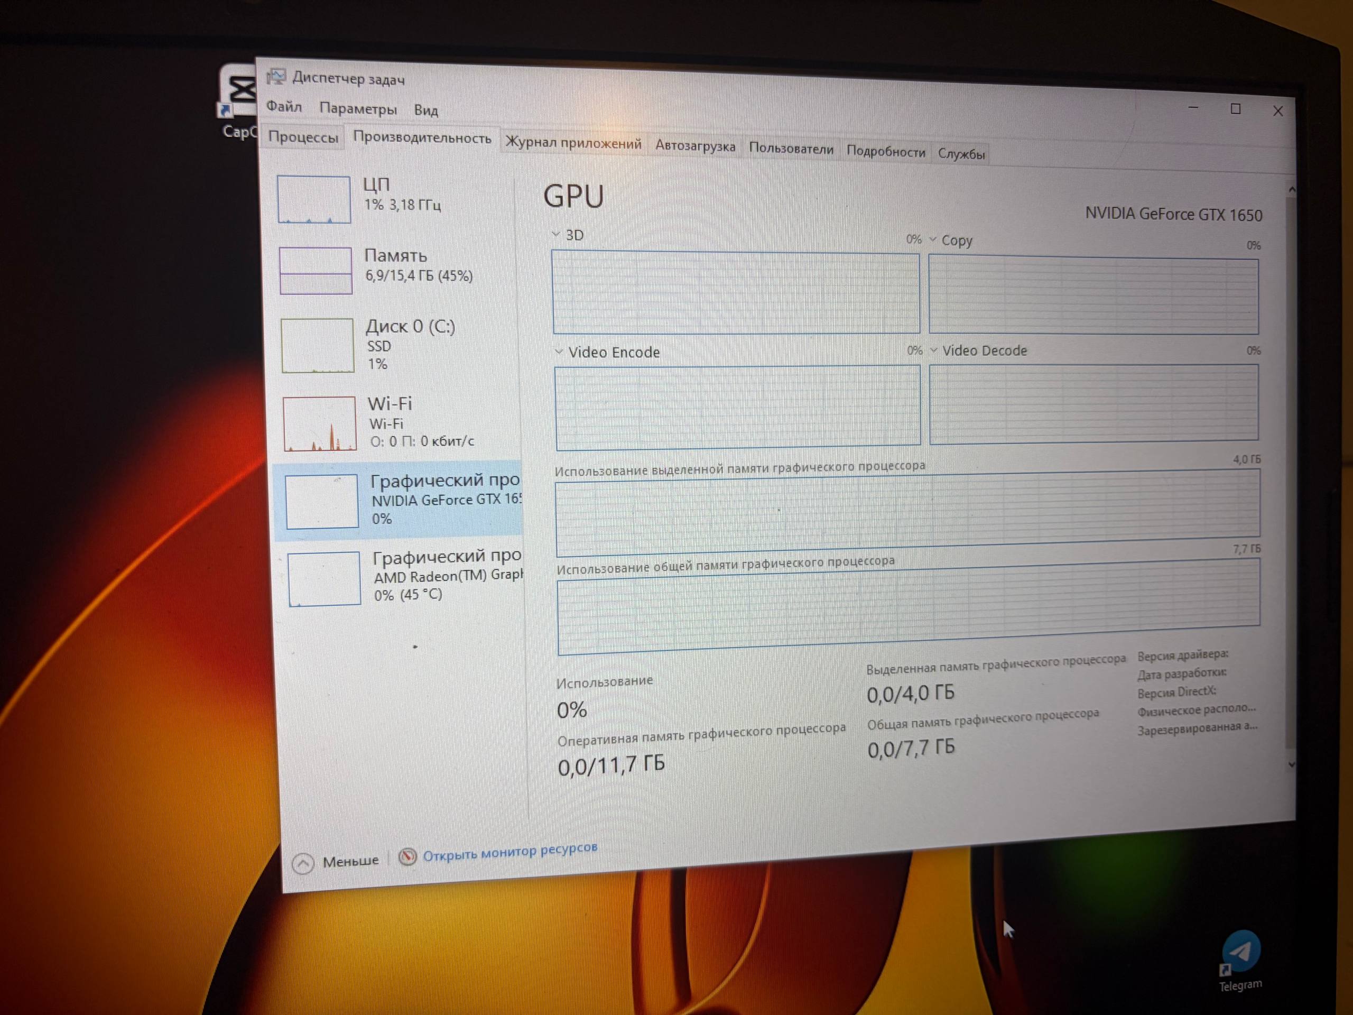Open the Параметры menu
The width and height of the screenshot is (1353, 1015).
click(x=358, y=109)
